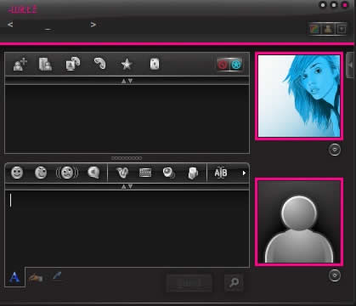
Task: Click the add contact icon with plus
Action: pyautogui.click(x=20, y=64)
